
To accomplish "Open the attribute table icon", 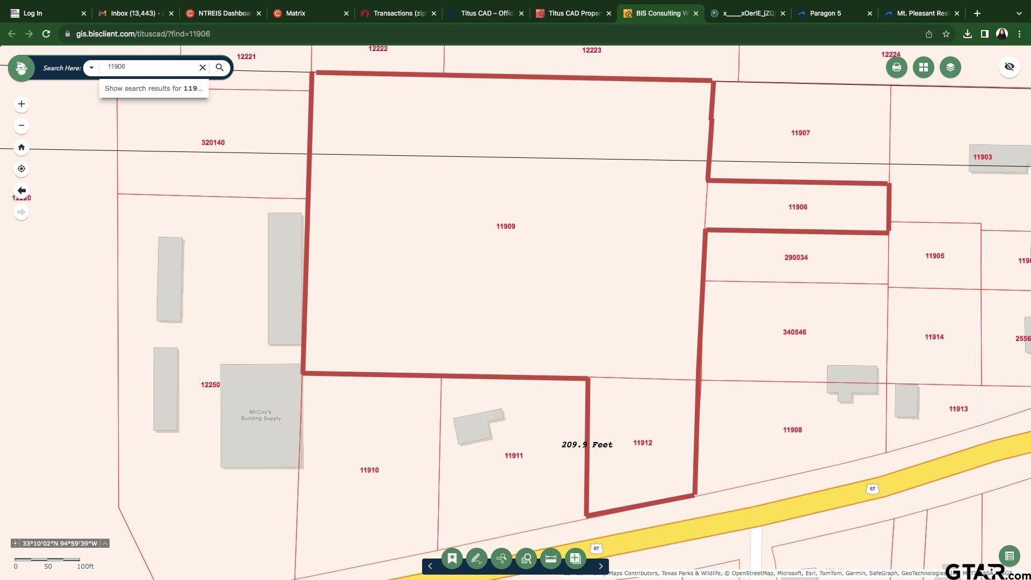I will click(1009, 556).
